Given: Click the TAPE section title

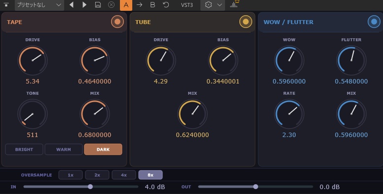Looking at the screenshot, I should (14, 22).
